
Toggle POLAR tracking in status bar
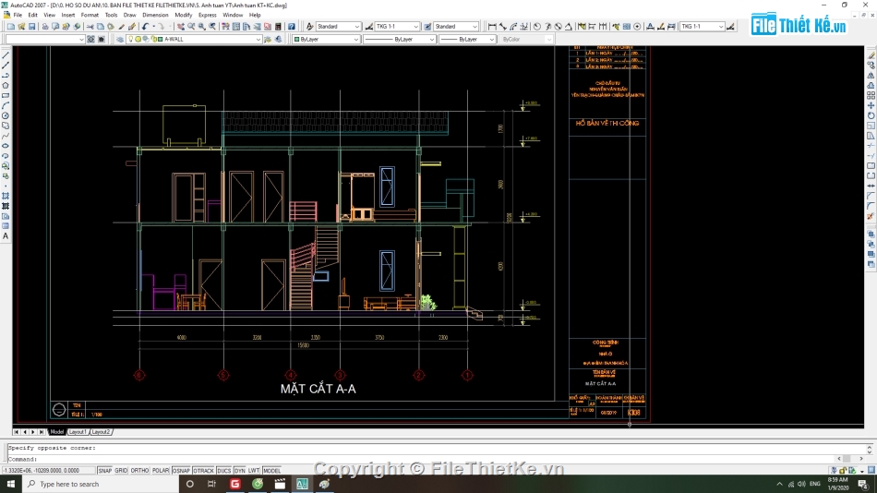click(x=161, y=471)
